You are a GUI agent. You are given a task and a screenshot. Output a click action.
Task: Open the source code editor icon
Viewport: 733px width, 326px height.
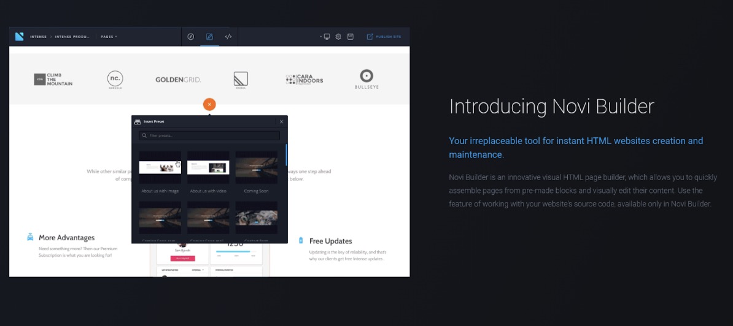click(228, 36)
